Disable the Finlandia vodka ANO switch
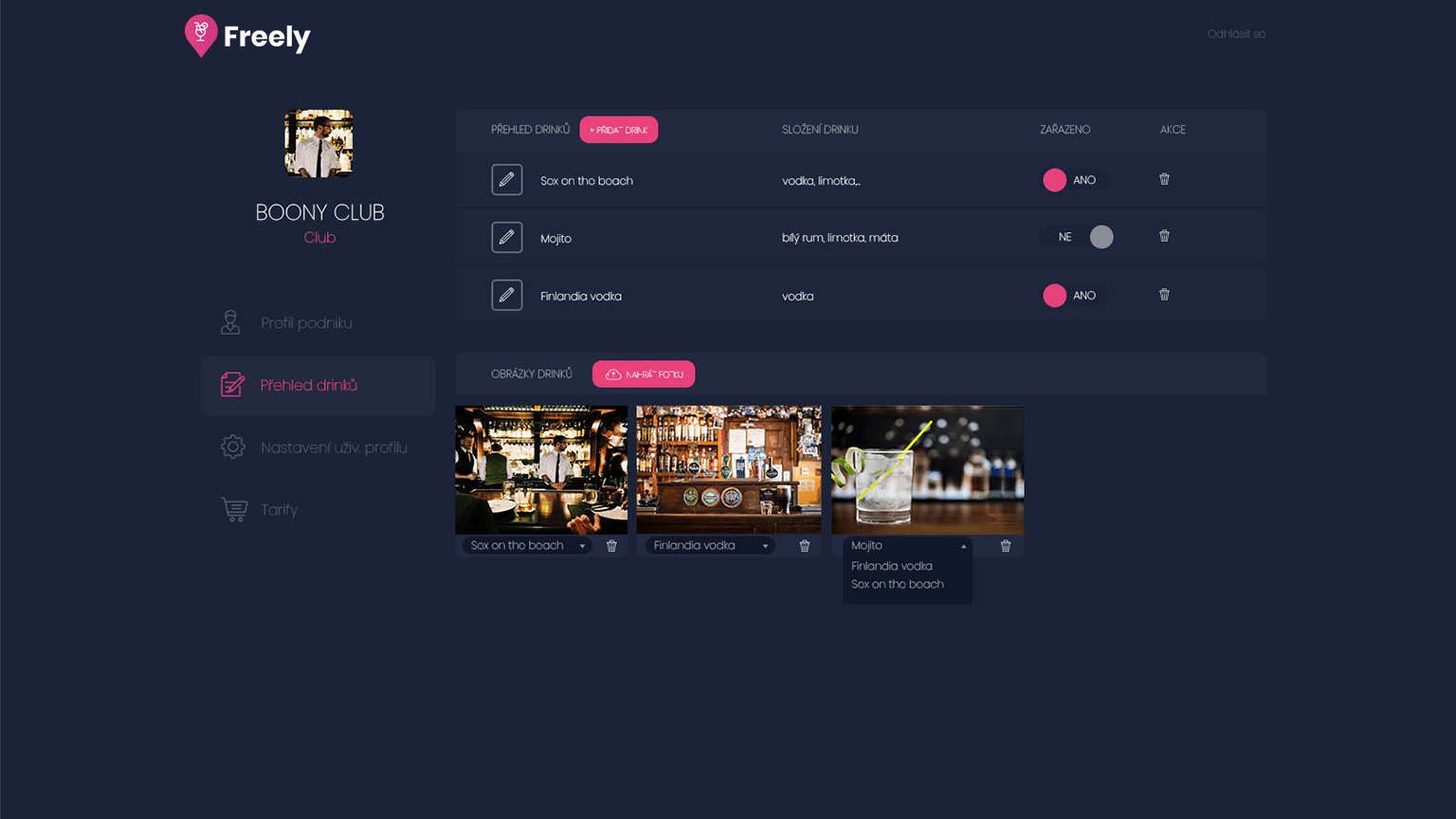Screen dimensions: 1456x819 pyautogui.click(x=1073, y=296)
